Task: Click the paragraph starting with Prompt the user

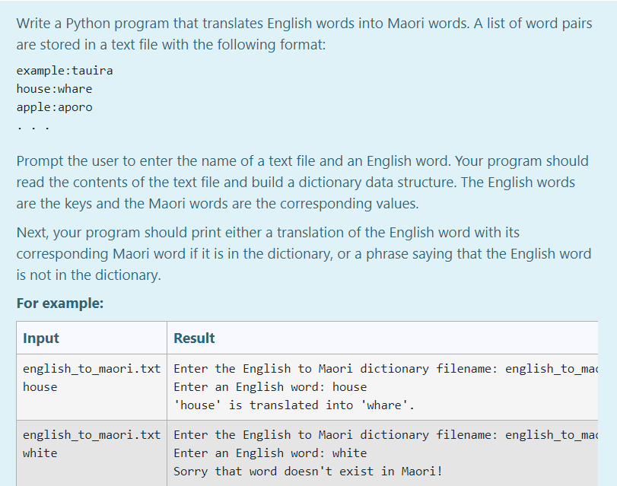Action: [303, 182]
